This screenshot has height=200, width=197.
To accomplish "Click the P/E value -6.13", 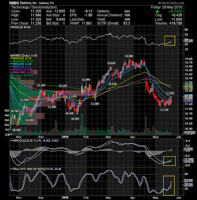I will 88,11.
